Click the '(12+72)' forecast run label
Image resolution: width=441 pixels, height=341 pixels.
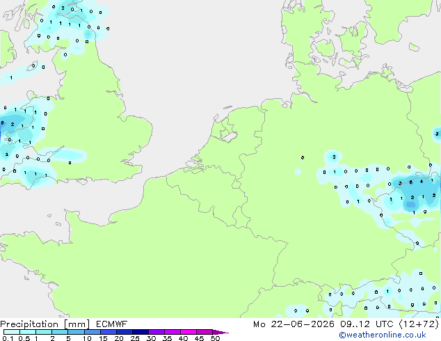click(x=419, y=324)
